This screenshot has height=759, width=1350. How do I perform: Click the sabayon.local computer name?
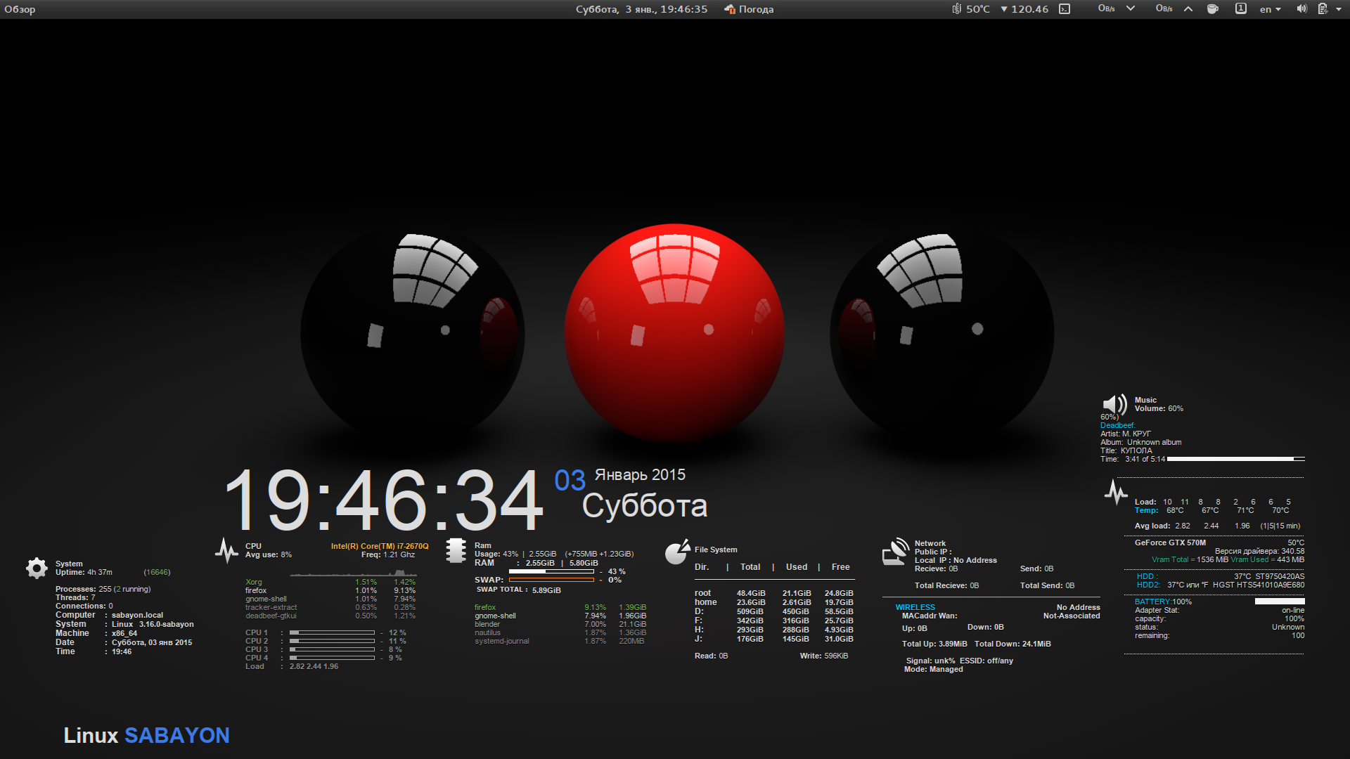(137, 615)
